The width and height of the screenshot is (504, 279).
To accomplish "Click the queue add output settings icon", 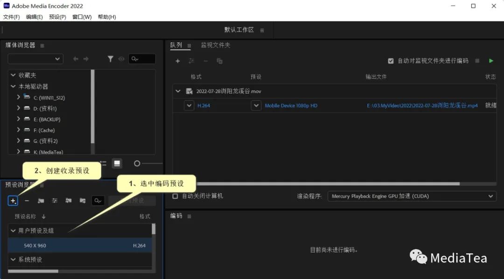I will coord(192,61).
